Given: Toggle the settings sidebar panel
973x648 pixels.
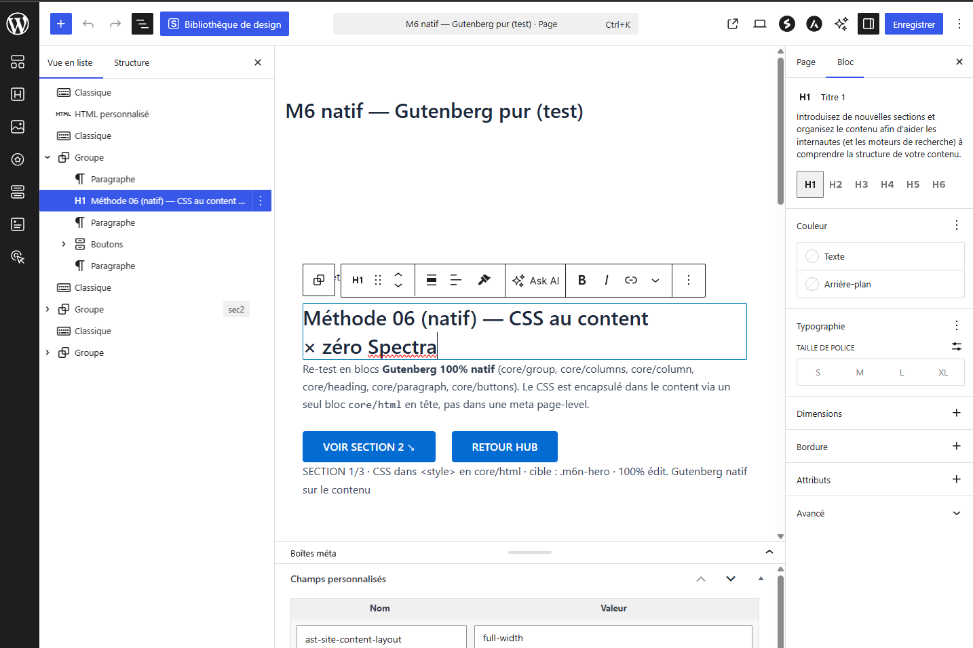Looking at the screenshot, I should [869, 24].
